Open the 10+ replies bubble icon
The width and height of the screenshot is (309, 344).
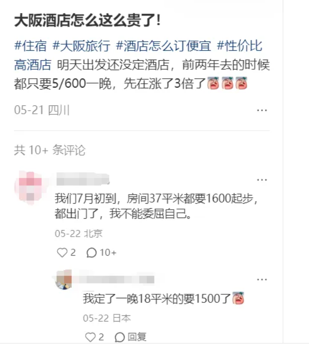91,253
